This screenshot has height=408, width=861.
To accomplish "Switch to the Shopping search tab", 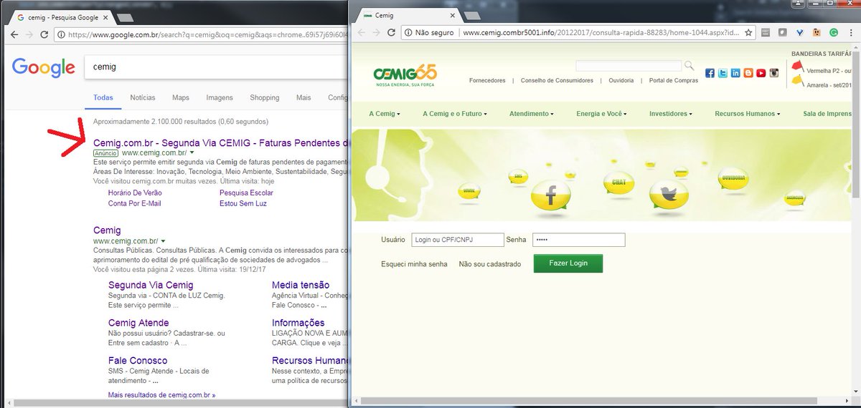I will 265,97.
